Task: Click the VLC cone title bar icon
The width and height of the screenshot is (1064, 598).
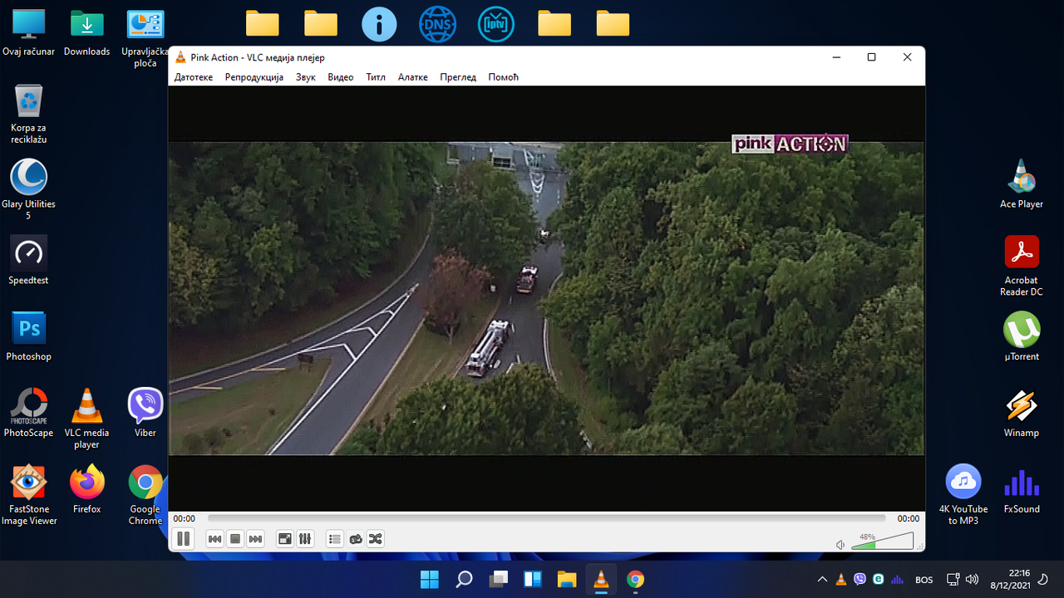Action: point(180,57)
